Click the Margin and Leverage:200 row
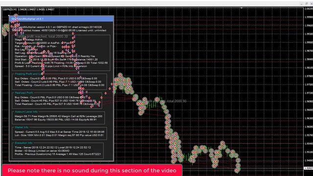Viewport: 313px width, 176px height. click(x=59, y=116)
